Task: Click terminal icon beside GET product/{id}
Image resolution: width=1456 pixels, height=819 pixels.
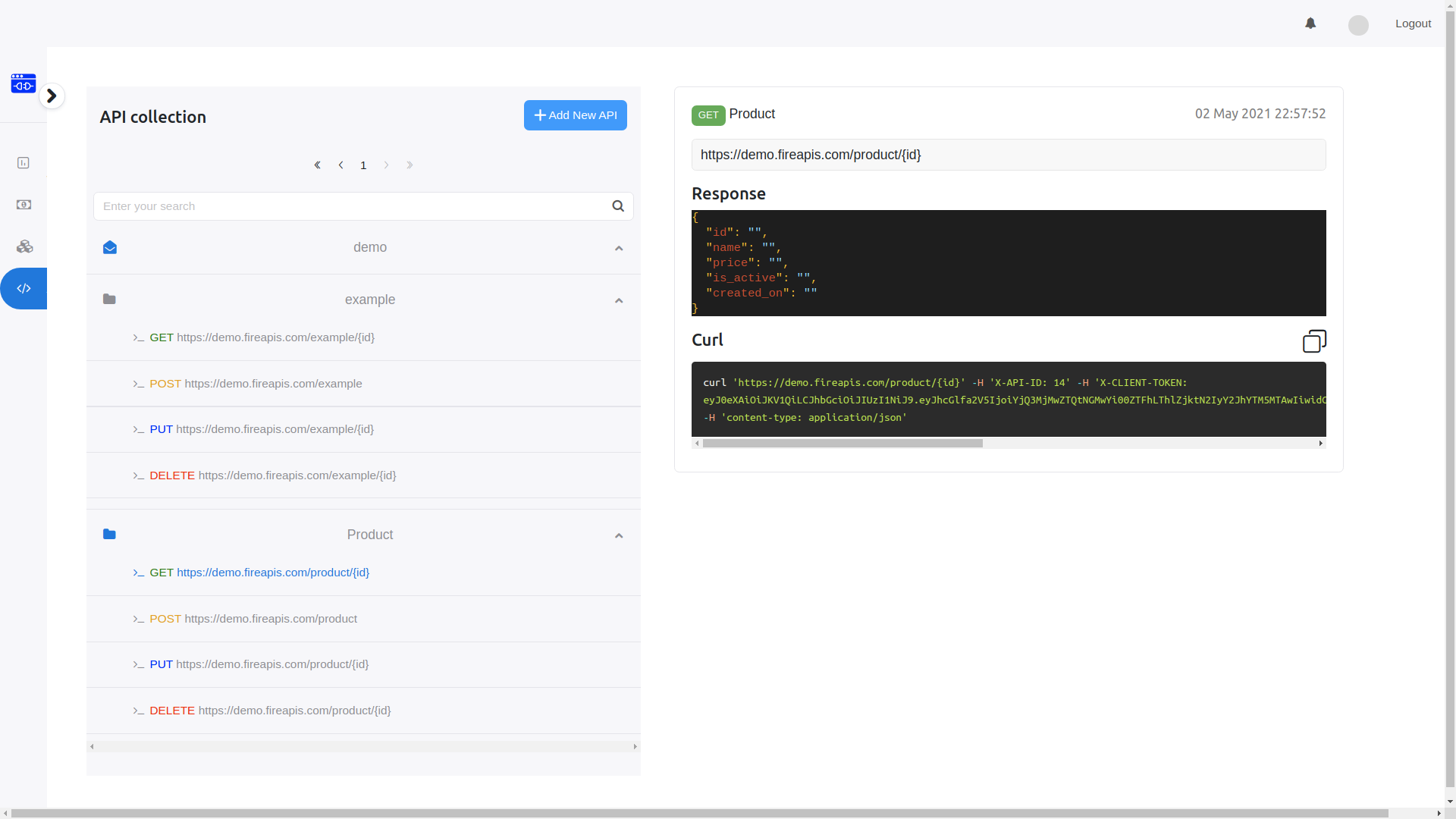Action: click(139, 573)
